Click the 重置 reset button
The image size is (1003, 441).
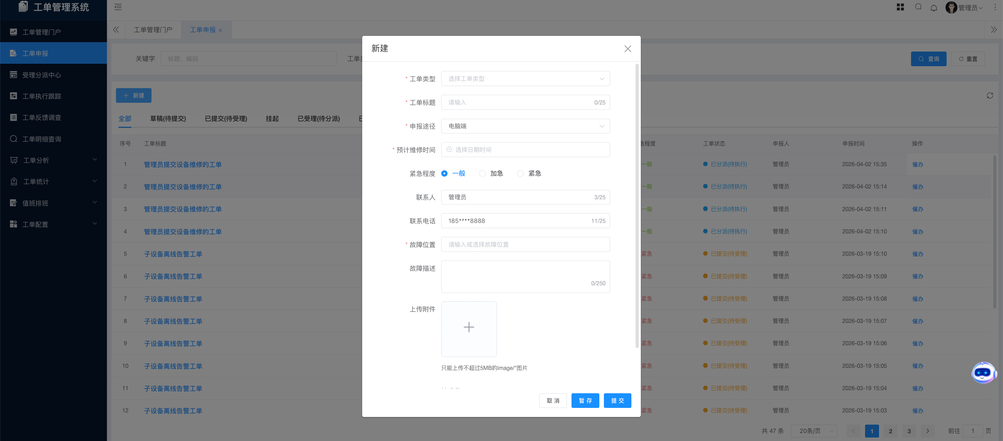pos(968,59)
